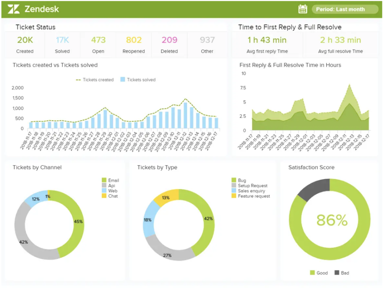Toggle the Chat channel legend item
The height and width of the screenshot is (291, 385).
[110, 196]
